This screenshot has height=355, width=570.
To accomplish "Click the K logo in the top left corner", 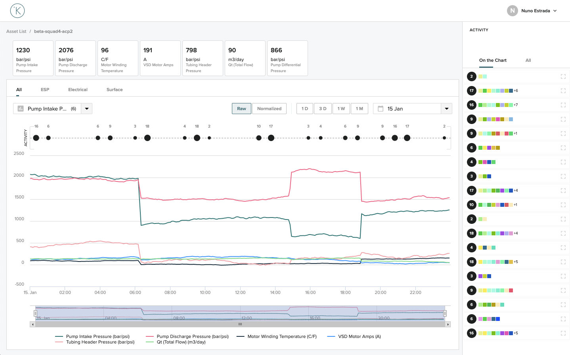I will coord(17,11).
